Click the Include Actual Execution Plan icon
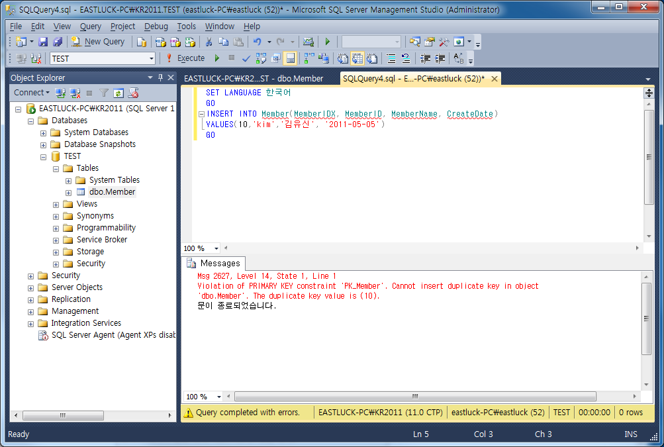 click(x=310, y=58)
